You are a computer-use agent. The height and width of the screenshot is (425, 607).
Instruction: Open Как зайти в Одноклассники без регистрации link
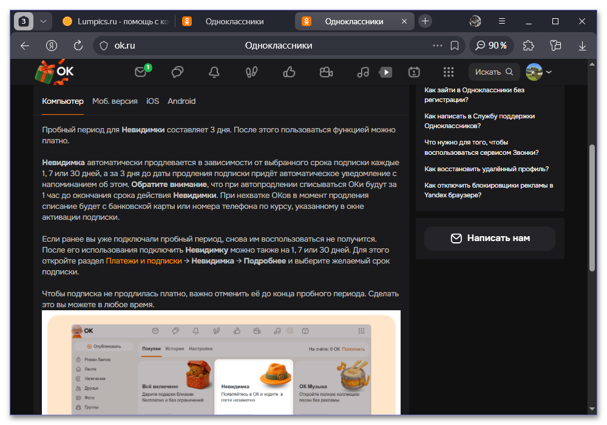474,95
